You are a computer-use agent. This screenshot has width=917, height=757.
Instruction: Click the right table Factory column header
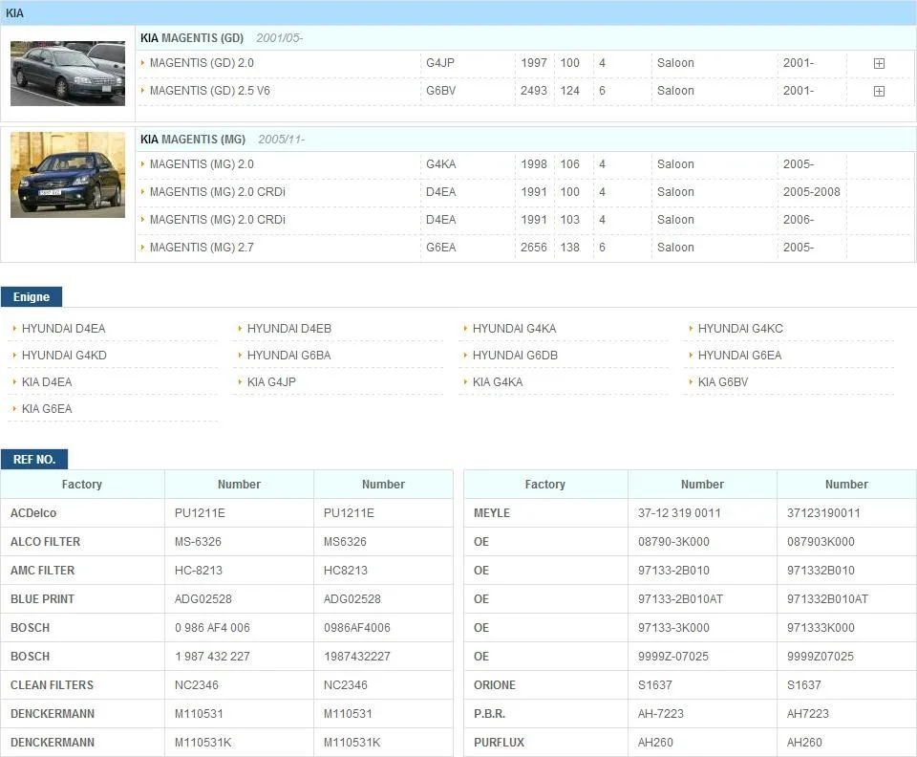pyautogui.click(x=545, y=485)
